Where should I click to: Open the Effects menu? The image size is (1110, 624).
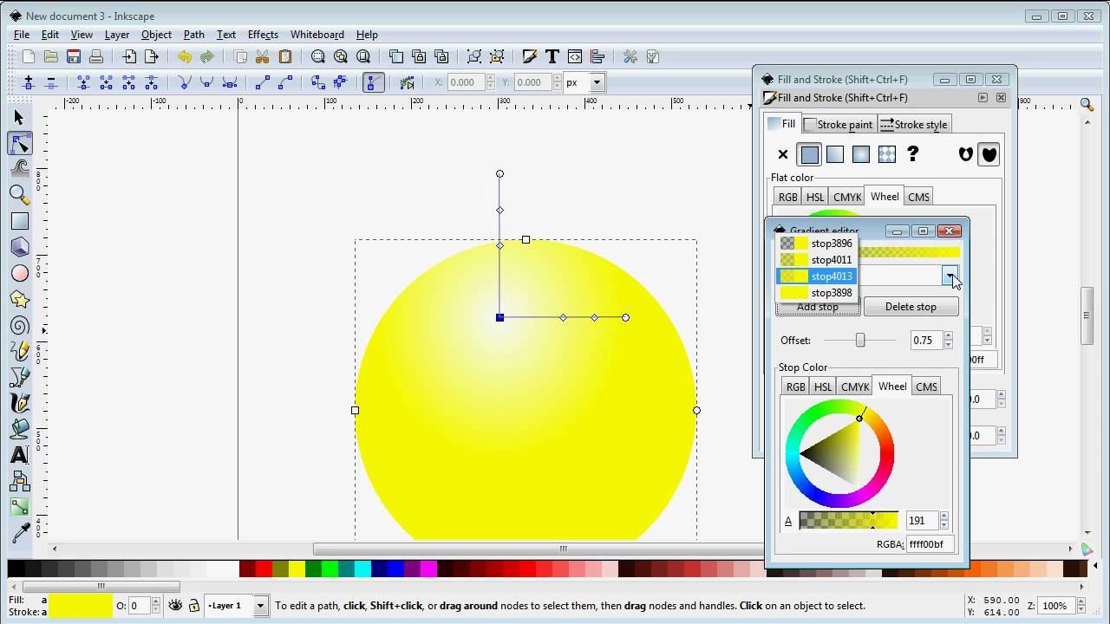(263, 35)
